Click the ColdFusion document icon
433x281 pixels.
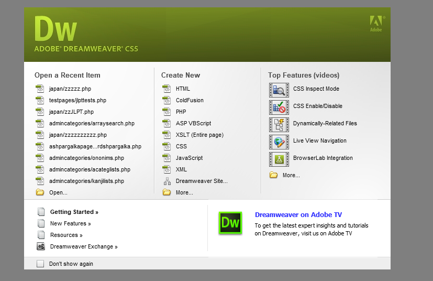(x=166, y=100)
